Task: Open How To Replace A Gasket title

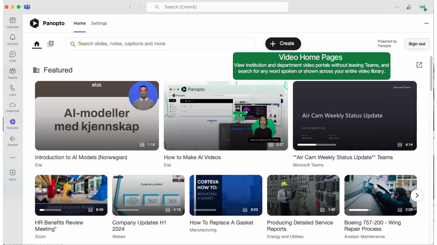Action: pos(221,223)
